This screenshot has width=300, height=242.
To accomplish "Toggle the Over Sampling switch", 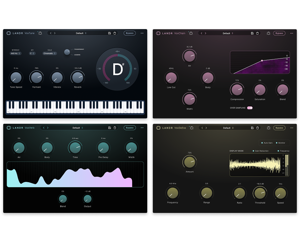I will [250, 108].
